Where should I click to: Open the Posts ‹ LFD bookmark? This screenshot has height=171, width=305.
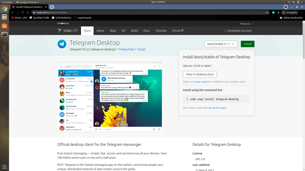pyautogui.click(x=19, y=18)
